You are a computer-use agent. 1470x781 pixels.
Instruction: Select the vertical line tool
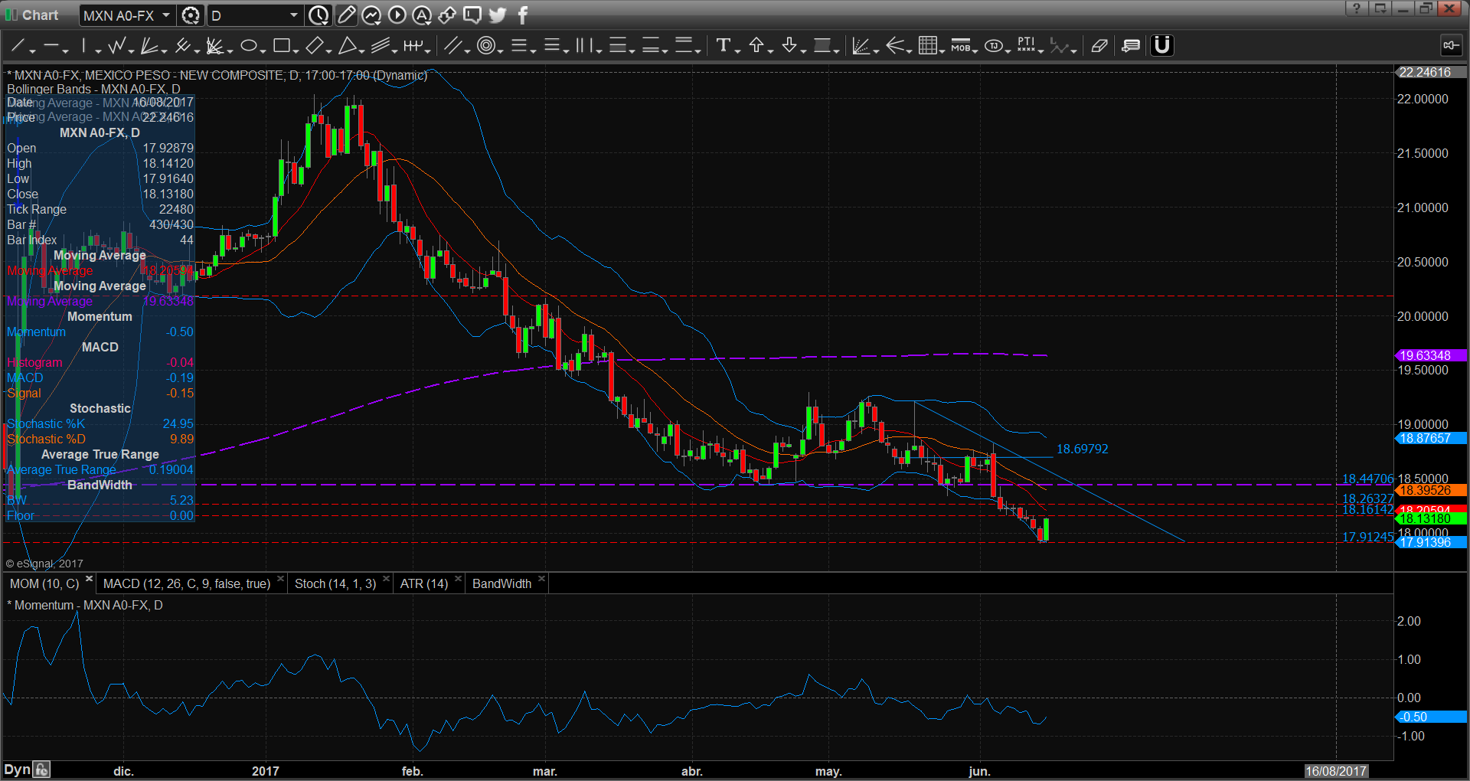tap(83, 46)
